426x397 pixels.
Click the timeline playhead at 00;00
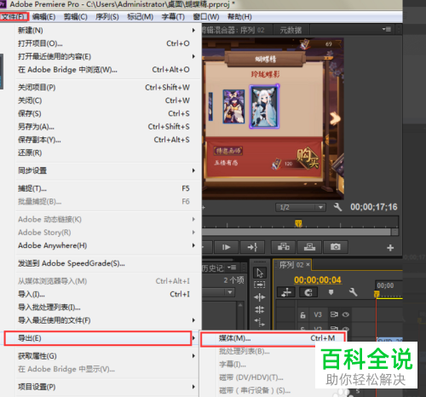[377, 294]
